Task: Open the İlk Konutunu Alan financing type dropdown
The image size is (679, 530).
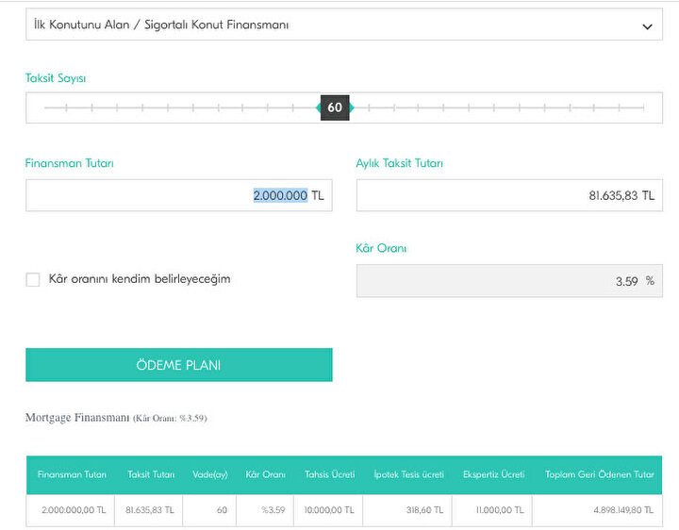Action: coord(344,25)
